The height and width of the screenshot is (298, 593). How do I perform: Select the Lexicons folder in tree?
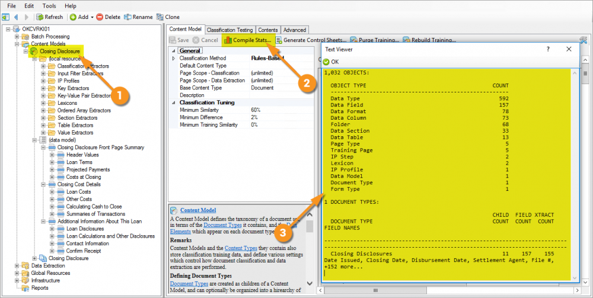(x=67, y=103)
